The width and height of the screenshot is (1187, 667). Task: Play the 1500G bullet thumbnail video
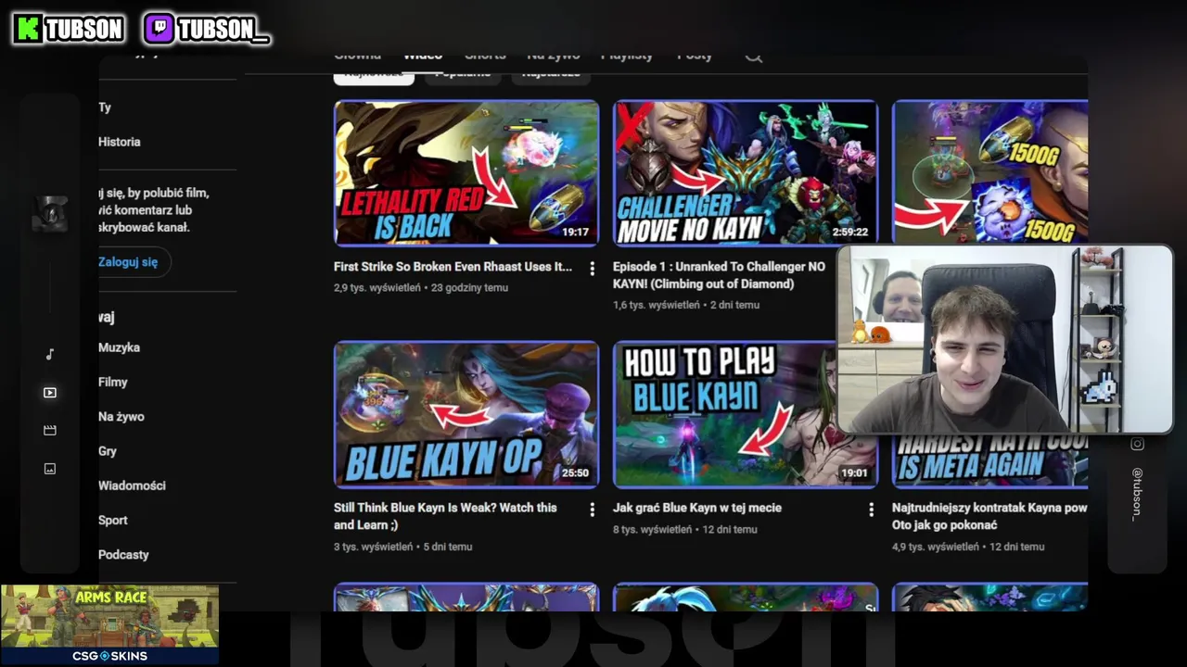pos(989,172)
